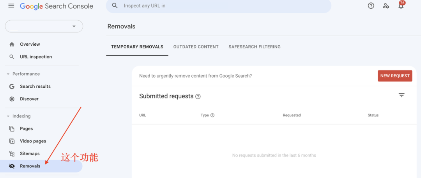Open the hamburger main menu
The image size is (421, 178).
pos(11,5)
